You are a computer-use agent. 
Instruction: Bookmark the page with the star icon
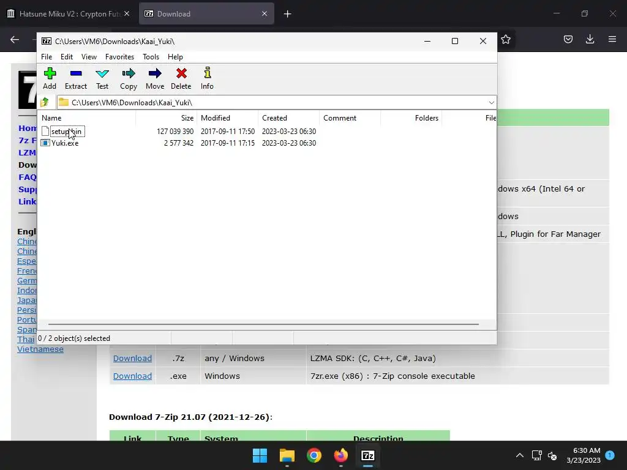[505, 39]
